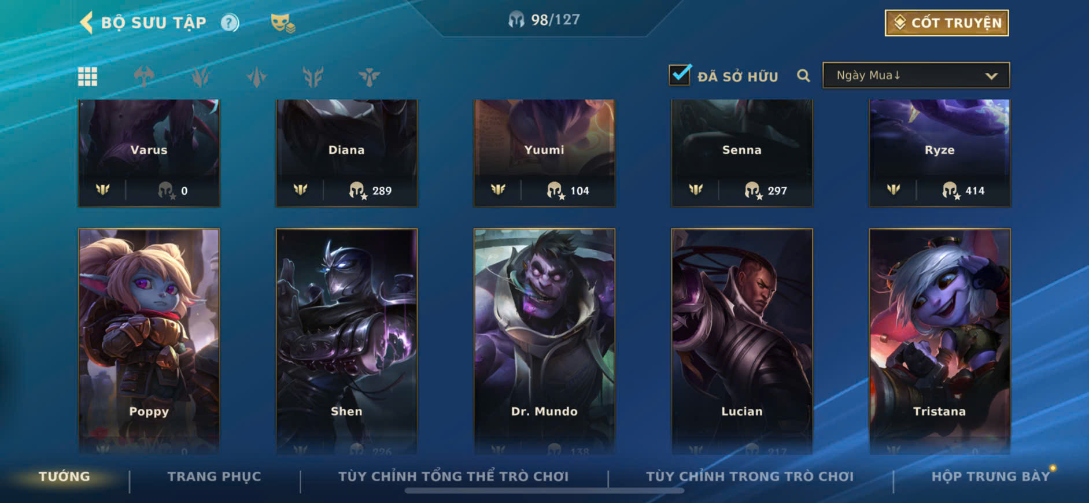The width and height of the screenshot is (1089, 503).
Task: Filter by the fifth role icon
Action: click(x=369, y=76)
